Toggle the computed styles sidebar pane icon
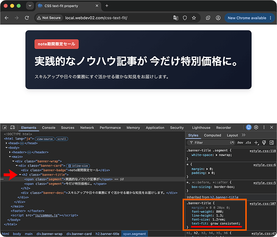Screen dimensions: 277x237 [x=272, y=143]
